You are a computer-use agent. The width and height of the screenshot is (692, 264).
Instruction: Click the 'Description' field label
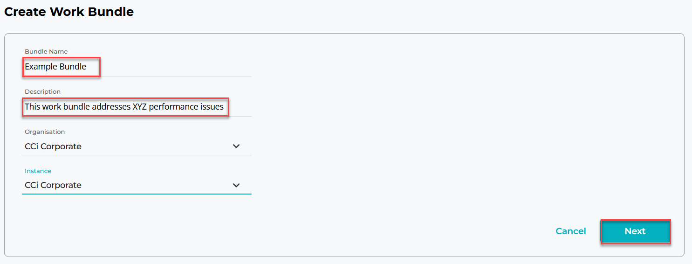(x=42, y=91)
